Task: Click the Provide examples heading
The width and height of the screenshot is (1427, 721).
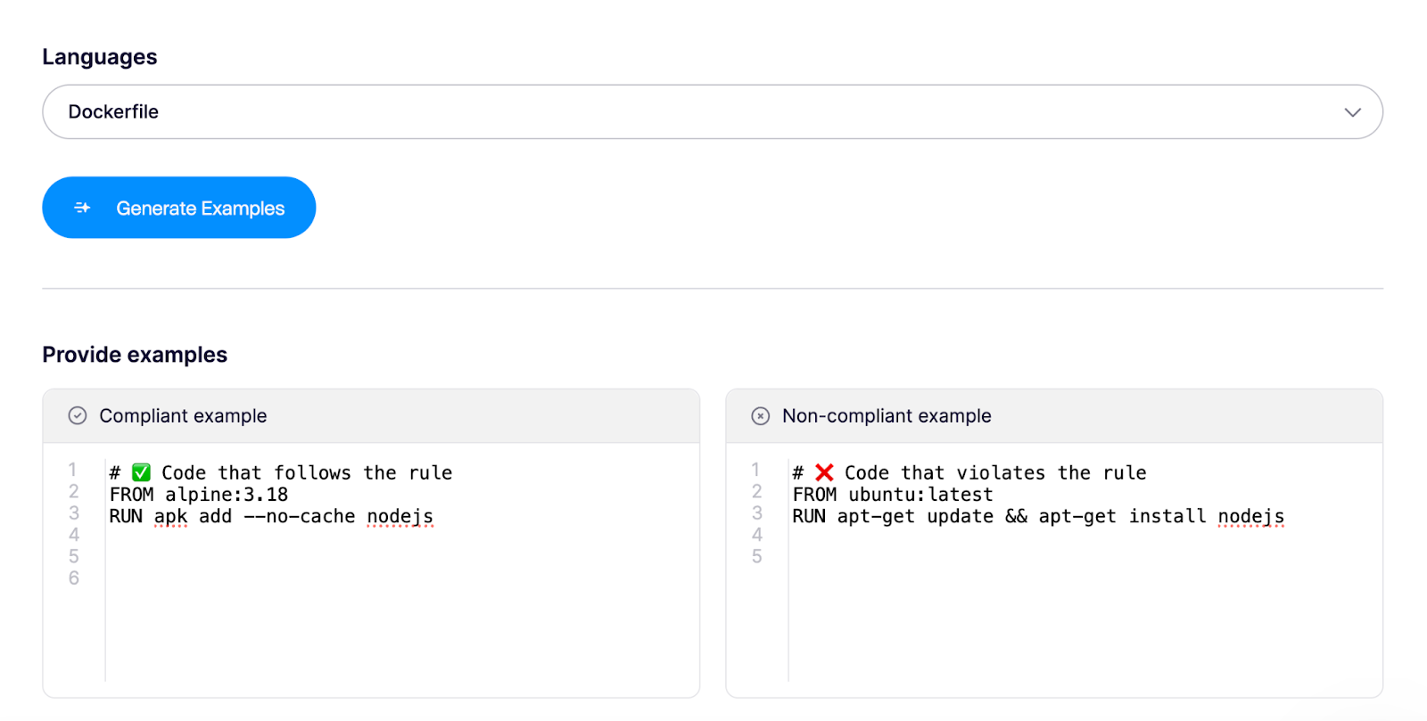Action: (x=135, y=355)
